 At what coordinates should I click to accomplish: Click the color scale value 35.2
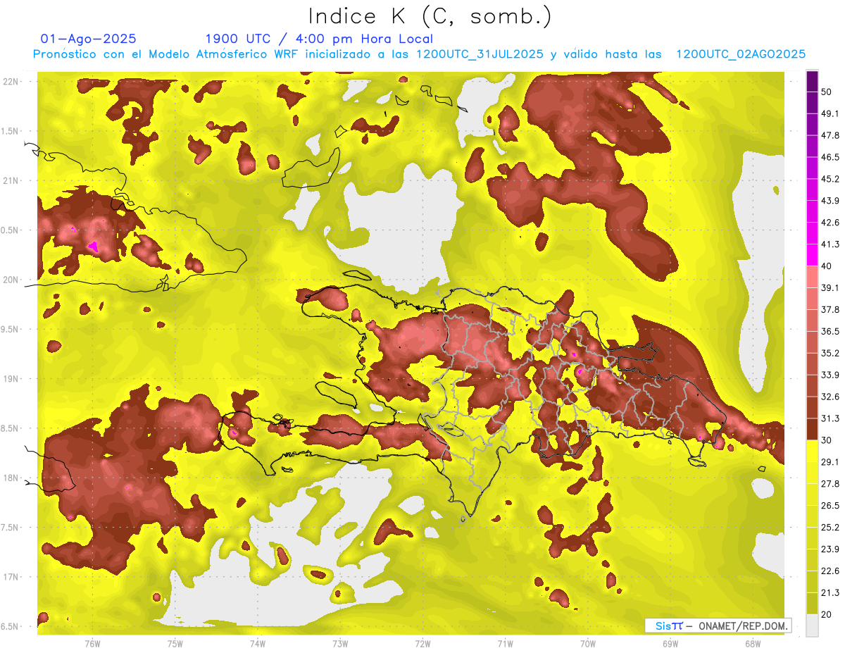pyautogui.click(x=830, y=353)
